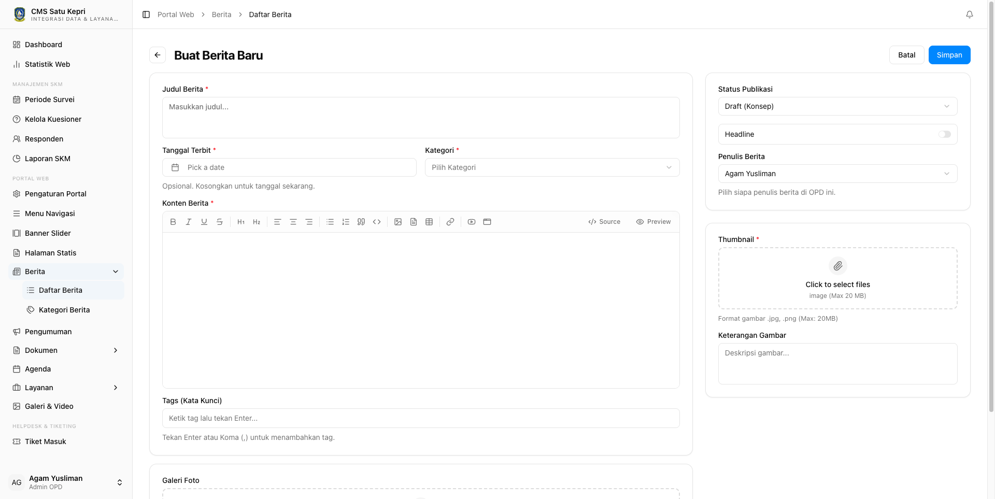Viewport: 995px width, 499px height.
Task: Open Pengaturan Portal in sidebar
Action: 66,194
